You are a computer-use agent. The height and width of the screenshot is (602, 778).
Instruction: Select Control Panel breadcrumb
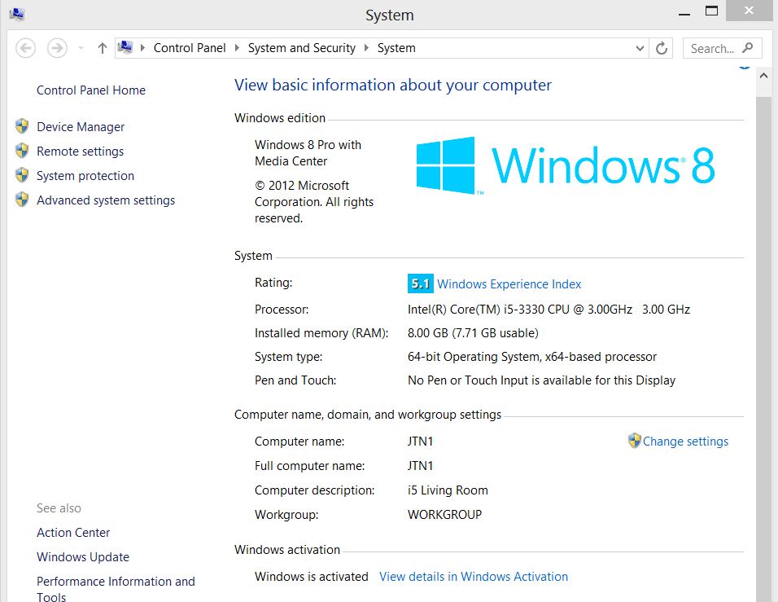[190, 48]
